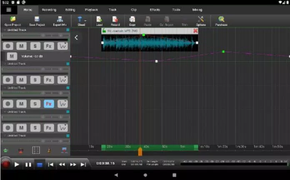The width and height of the screenshot is (290, 180).
Task: Collapse the first Untitled Track triangle
Action: (5, 30)
